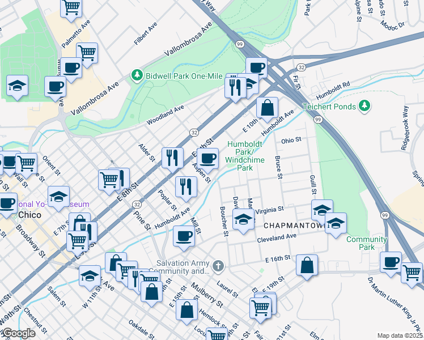Select the shopping bag marker near E 10th

click(267, 107)
